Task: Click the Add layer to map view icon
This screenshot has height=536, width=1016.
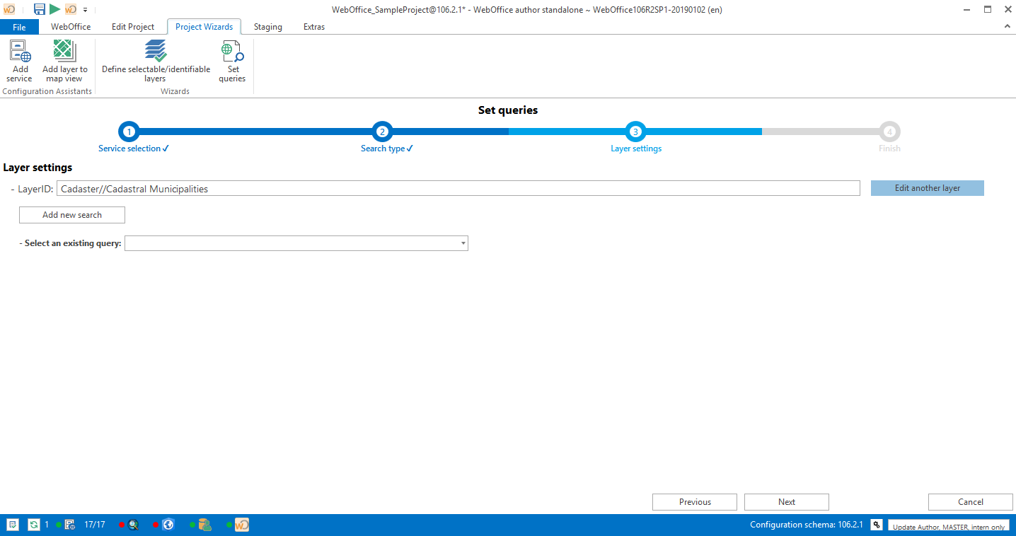Action: pos(64,60)
